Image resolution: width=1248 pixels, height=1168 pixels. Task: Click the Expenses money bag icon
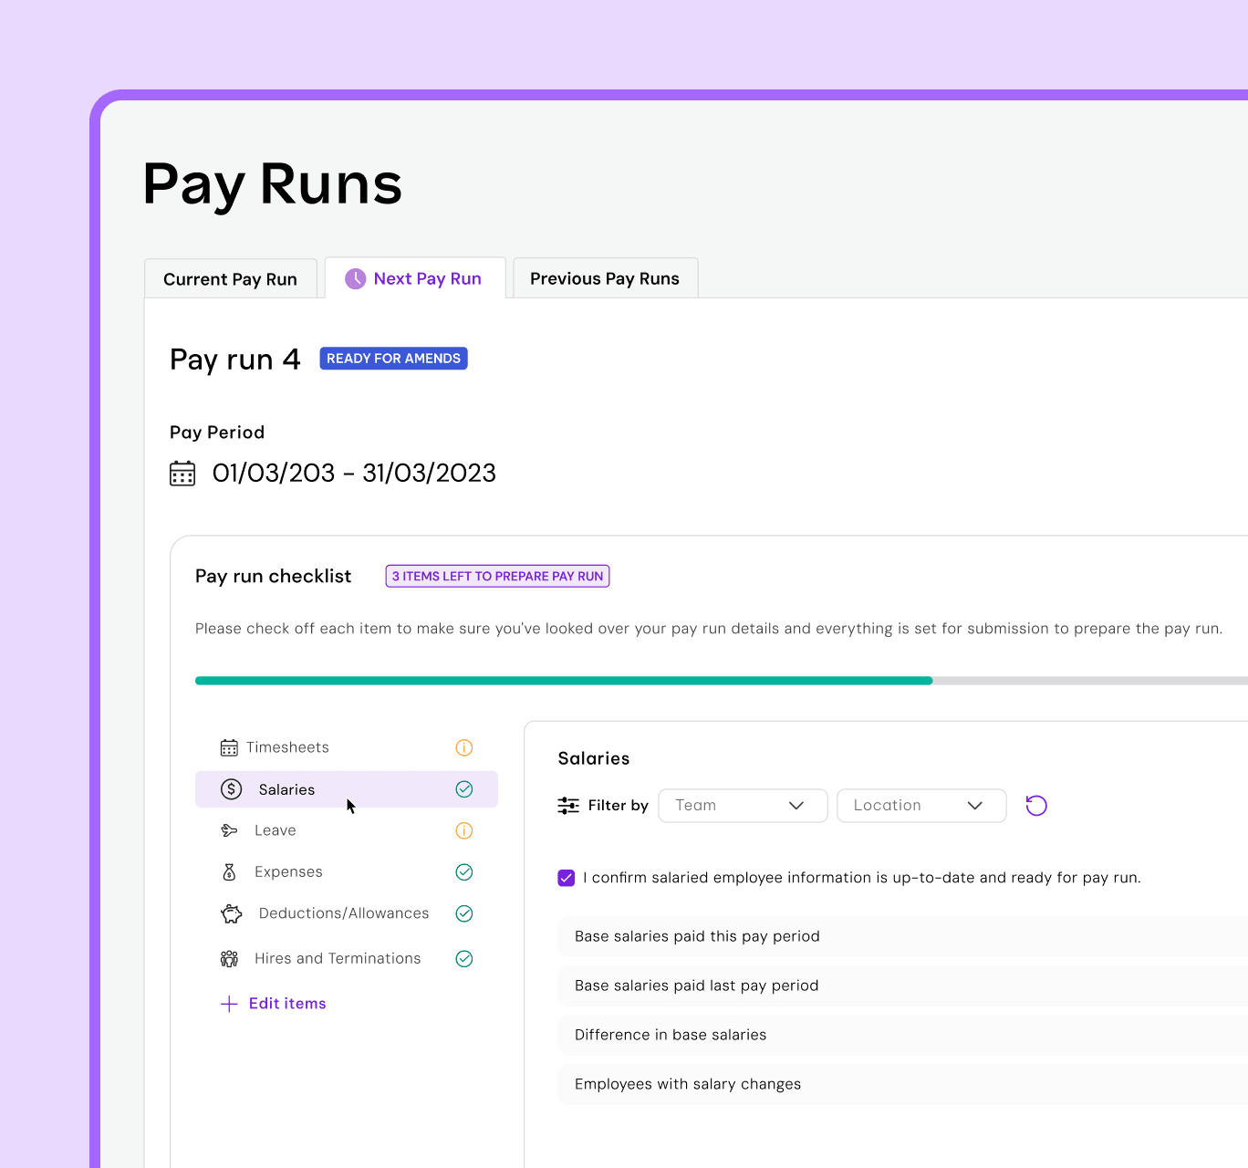pos(230,871)
